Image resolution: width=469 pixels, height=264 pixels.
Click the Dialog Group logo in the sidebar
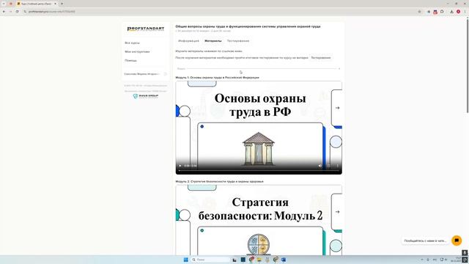tap(146, 96)
